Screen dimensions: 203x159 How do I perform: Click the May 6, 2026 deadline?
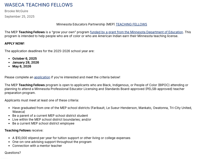[x=22, y=66]
